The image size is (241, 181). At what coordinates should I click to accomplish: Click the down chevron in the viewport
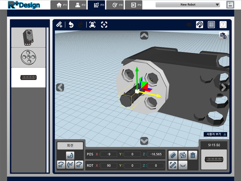(144, 141)
